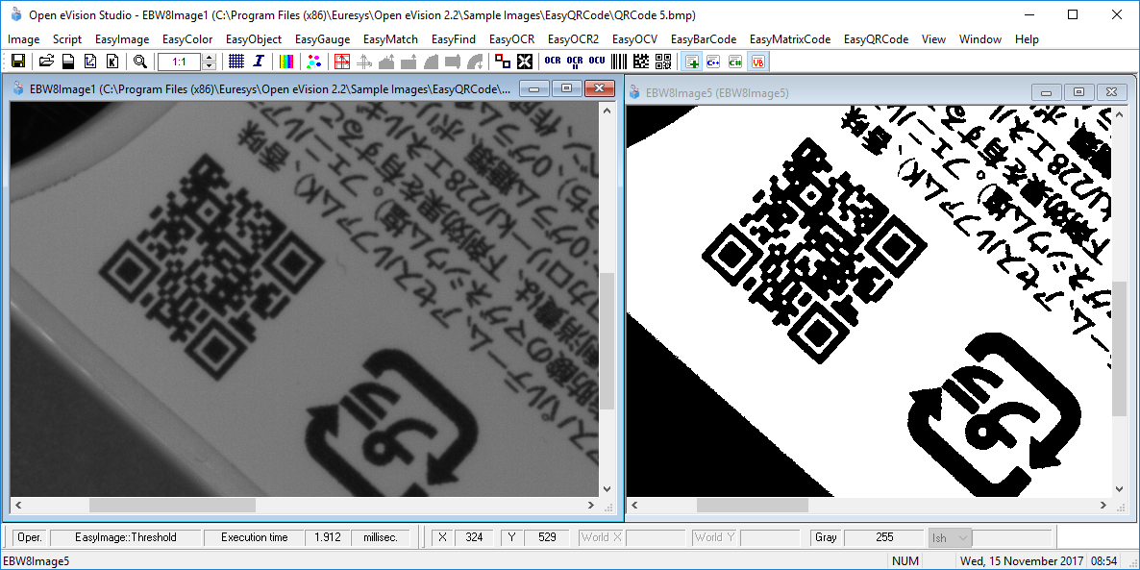
Task: Open the OCR tool icon
Action: click(x=553, y=62)
